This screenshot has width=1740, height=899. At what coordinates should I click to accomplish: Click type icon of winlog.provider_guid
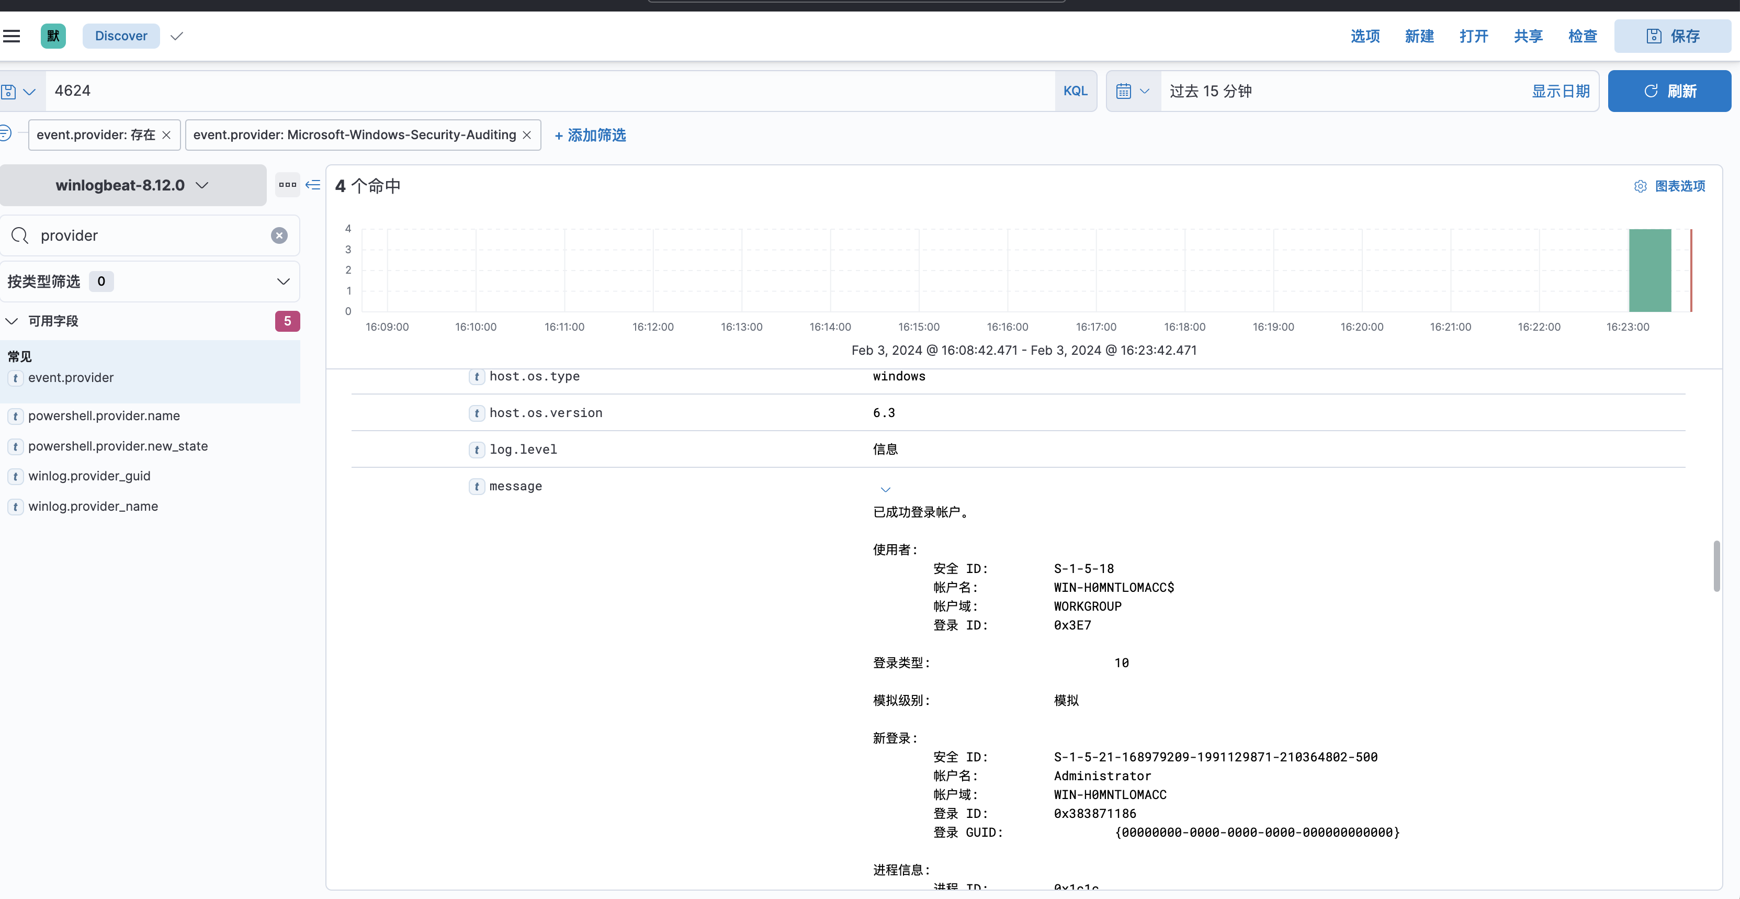click(15, 477)
